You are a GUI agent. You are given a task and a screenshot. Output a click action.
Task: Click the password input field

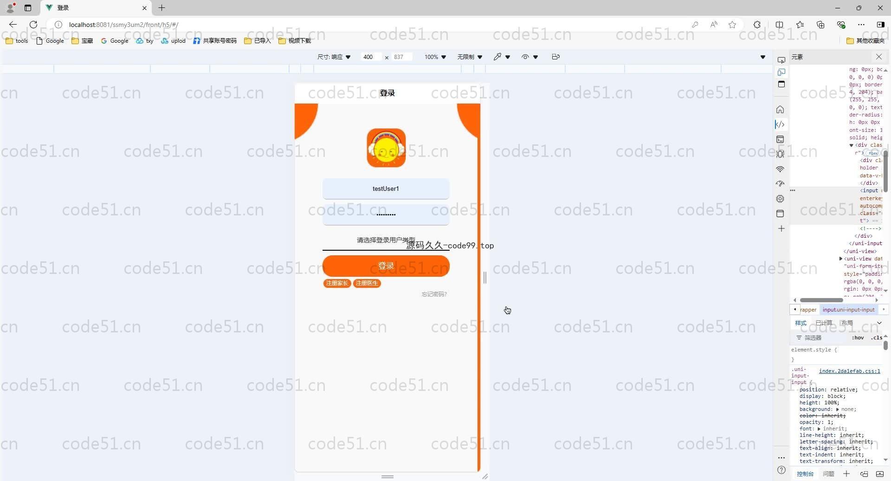click(x=386, y=214)
